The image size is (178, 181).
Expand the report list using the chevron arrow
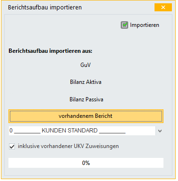click(x=160, y=131)
